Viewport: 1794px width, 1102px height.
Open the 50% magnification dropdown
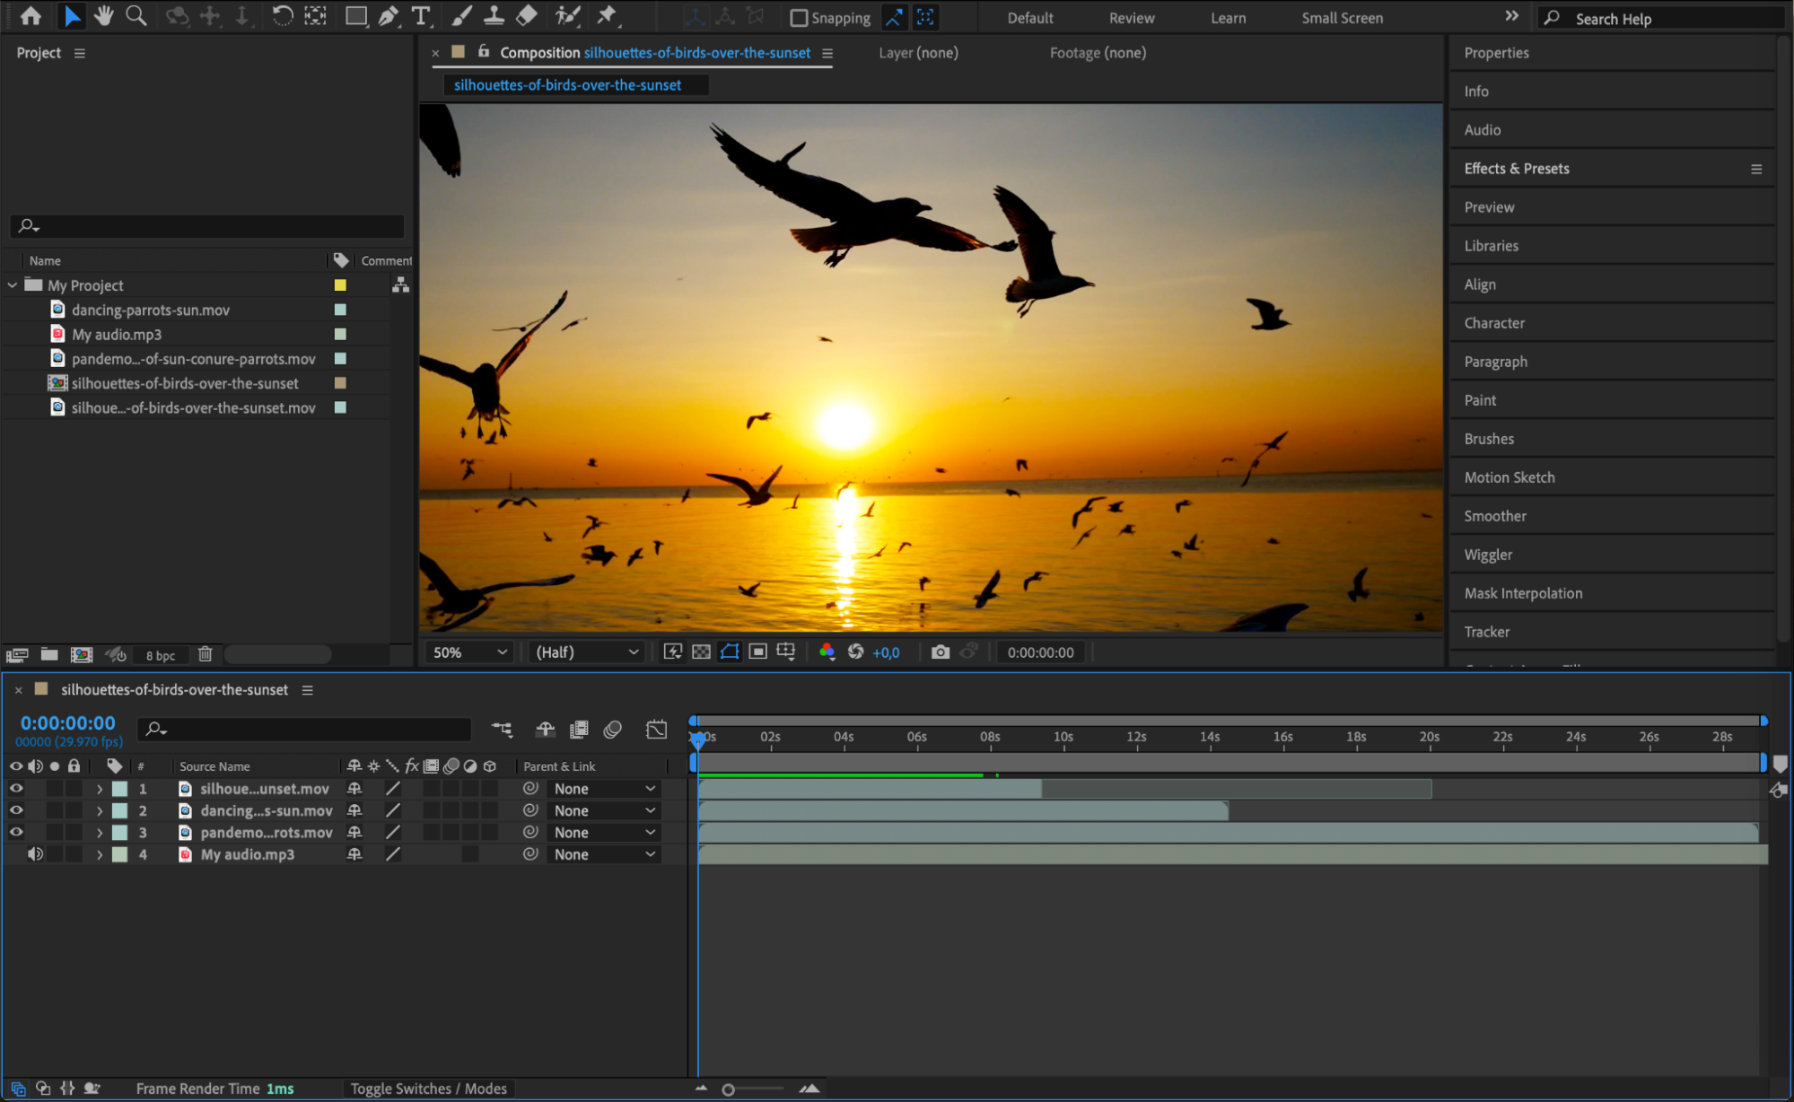coord(469,652)
